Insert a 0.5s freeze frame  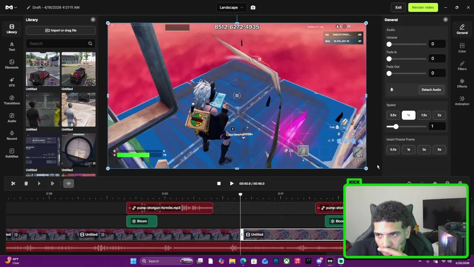[x=393, y=149]
